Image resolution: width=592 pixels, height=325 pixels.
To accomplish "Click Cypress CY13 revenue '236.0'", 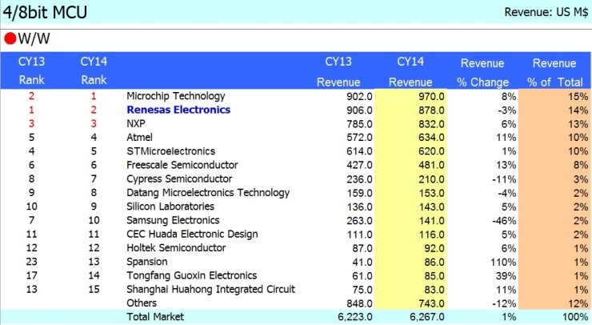I will (x=359, y=179).
